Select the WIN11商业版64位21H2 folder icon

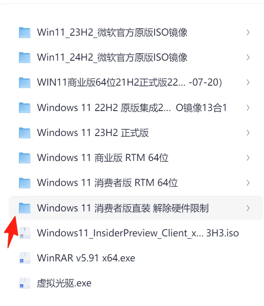point(25,83)
